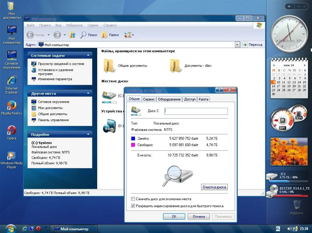Switch to the Доступ tab
The height and width of the screenshot is (233, 312).
pyautogui.click(x=190, y=99)
